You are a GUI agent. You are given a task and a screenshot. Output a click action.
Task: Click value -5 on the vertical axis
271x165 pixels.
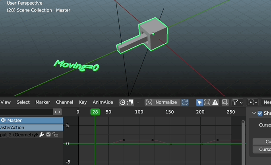pyautogui.click(x=68, y=162)
